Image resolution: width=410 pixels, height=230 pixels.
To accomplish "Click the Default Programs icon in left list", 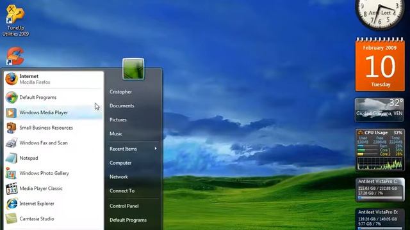I will 12,98.
